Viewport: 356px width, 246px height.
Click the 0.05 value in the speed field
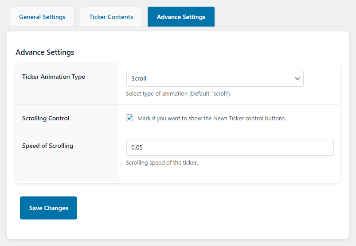coord(137,147)
